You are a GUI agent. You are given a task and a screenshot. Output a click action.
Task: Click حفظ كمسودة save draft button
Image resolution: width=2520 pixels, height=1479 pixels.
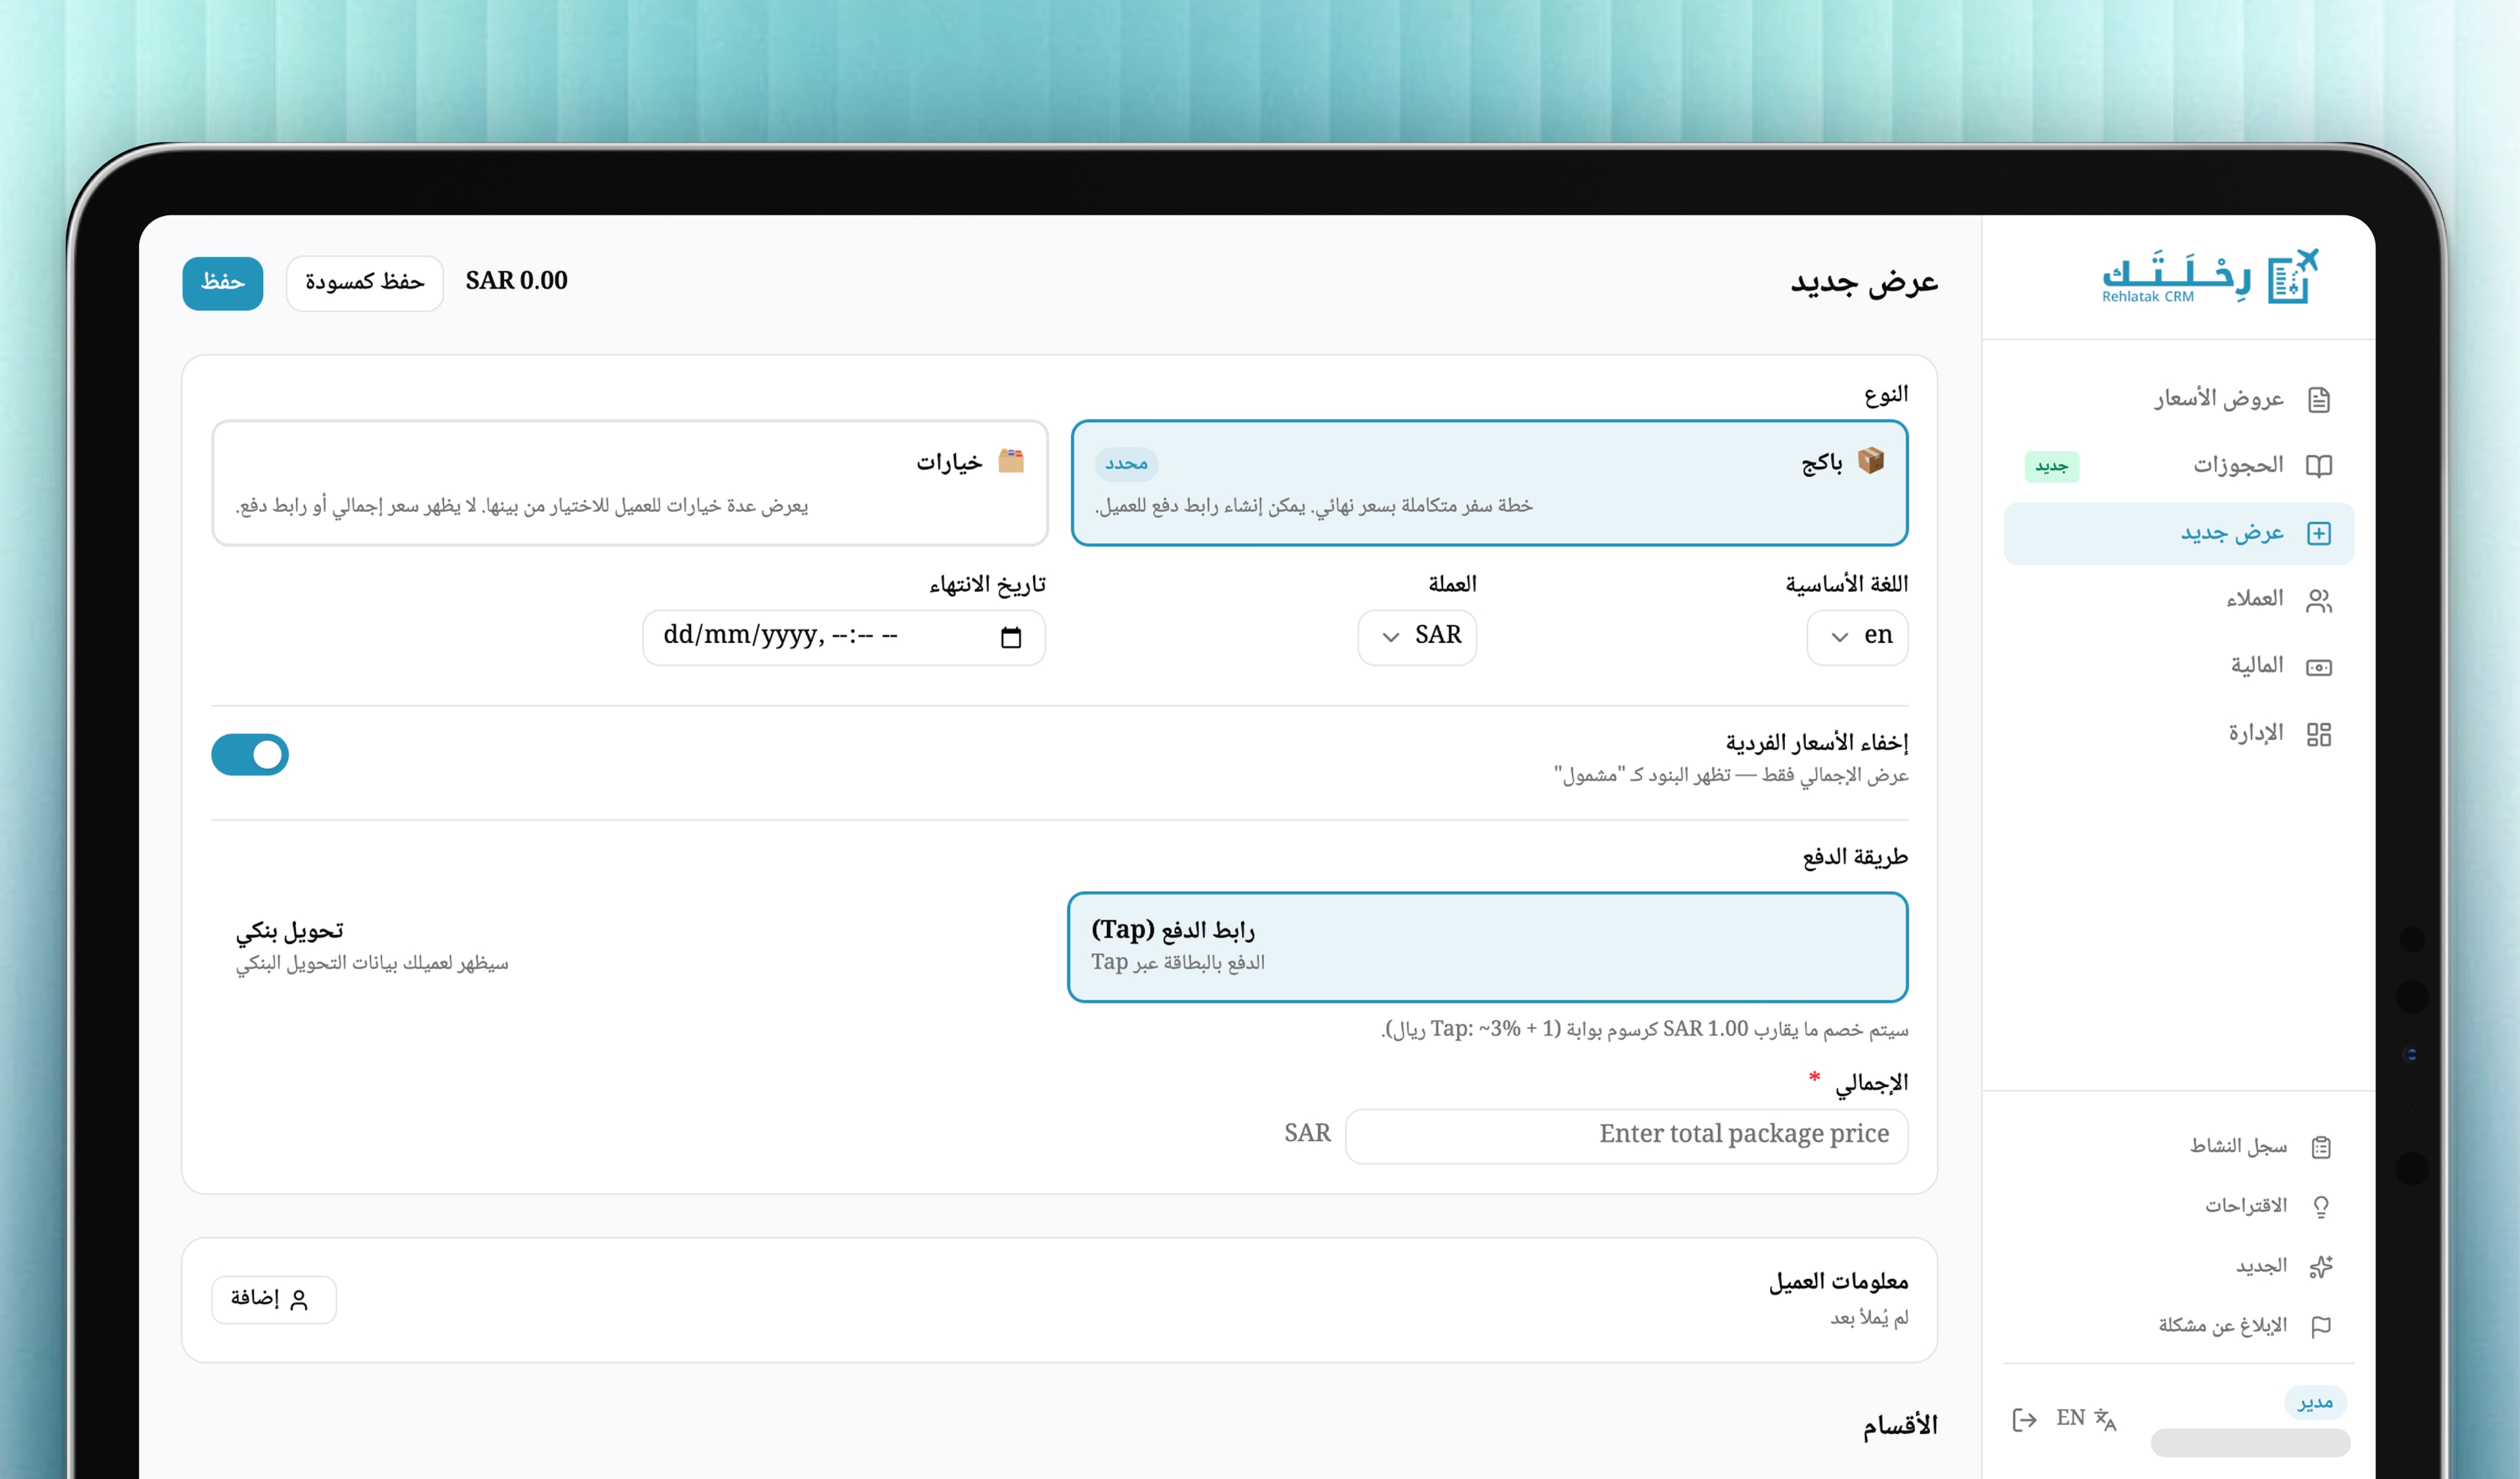365,283
